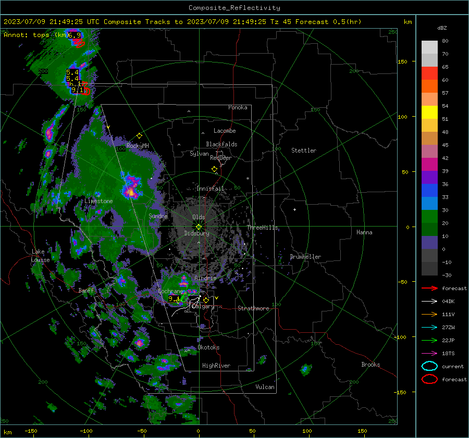
Task: Click the 'Airdrie' city label
Action: point(205,278)
